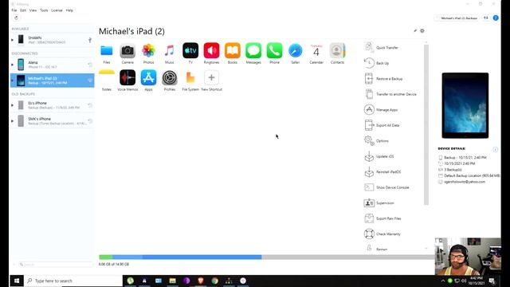Click the storage usage bar

tap(267, 257)
